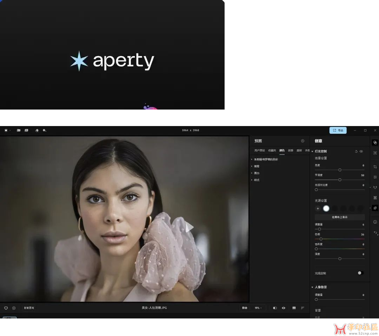Click the sort lines icon in bottom bar
Image resolution: width=379 pixels, height=336 pixels.
coord(302,308)
